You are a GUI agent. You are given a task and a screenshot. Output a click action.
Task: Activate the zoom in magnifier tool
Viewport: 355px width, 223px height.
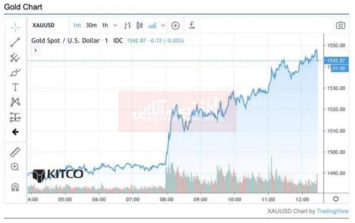coord(15,167)
